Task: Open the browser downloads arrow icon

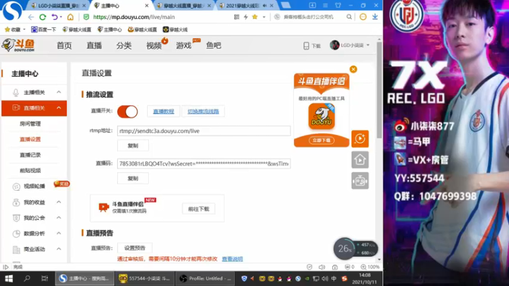Action: pos(375,17)
